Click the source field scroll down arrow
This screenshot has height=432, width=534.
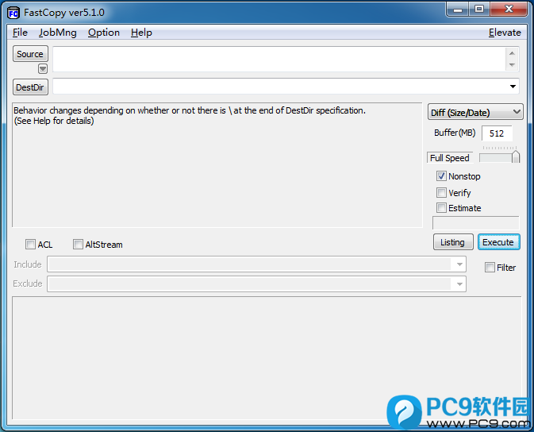pyautogui.click(x=512, y=65)
